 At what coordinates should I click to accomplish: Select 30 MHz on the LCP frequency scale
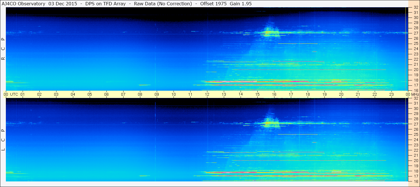[x=416, y=109]
